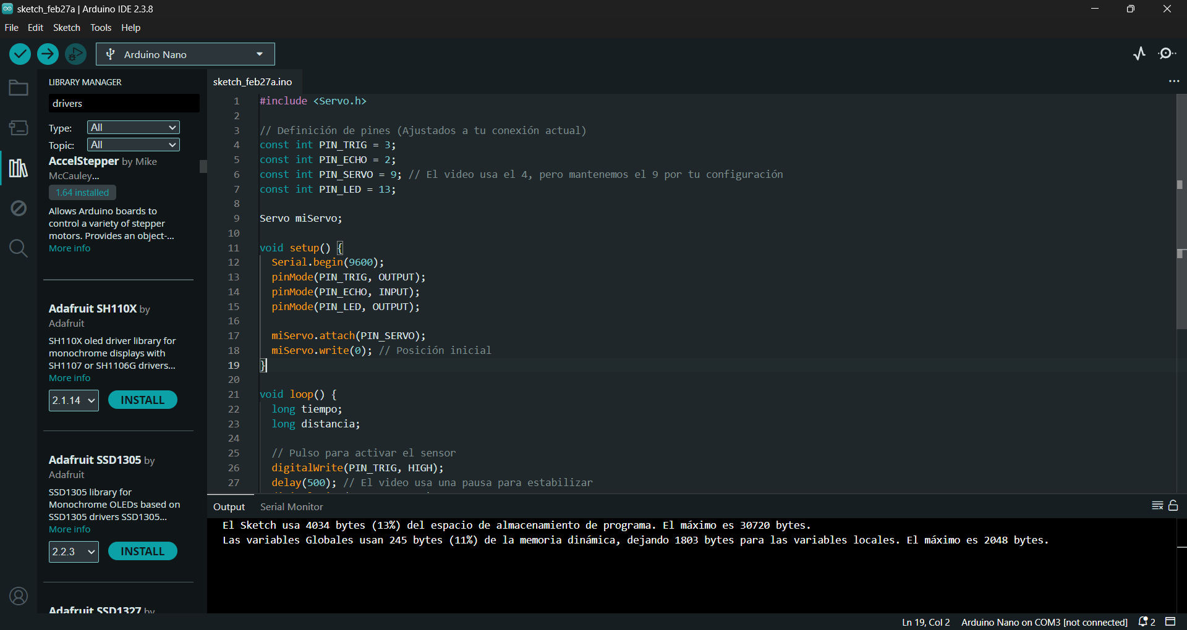Viewport: 1187px width, 630px height.
Task: Click the library search field containing 'drivers'
Action: coord(124,104)
